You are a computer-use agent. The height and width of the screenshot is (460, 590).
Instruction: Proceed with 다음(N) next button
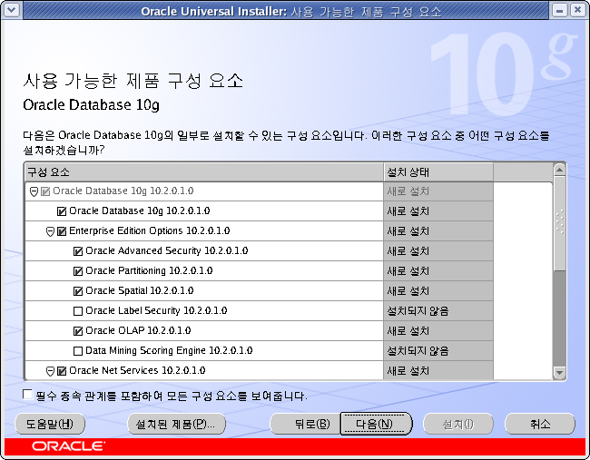tap(375, 425)
